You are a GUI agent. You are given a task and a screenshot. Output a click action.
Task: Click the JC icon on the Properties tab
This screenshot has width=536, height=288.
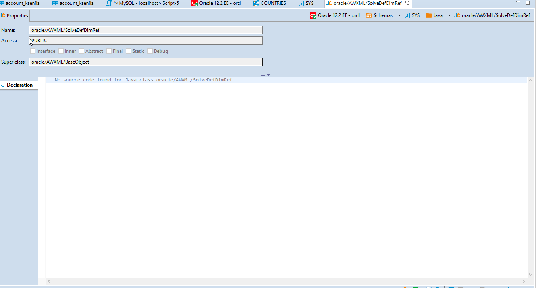tap(3, 15)
